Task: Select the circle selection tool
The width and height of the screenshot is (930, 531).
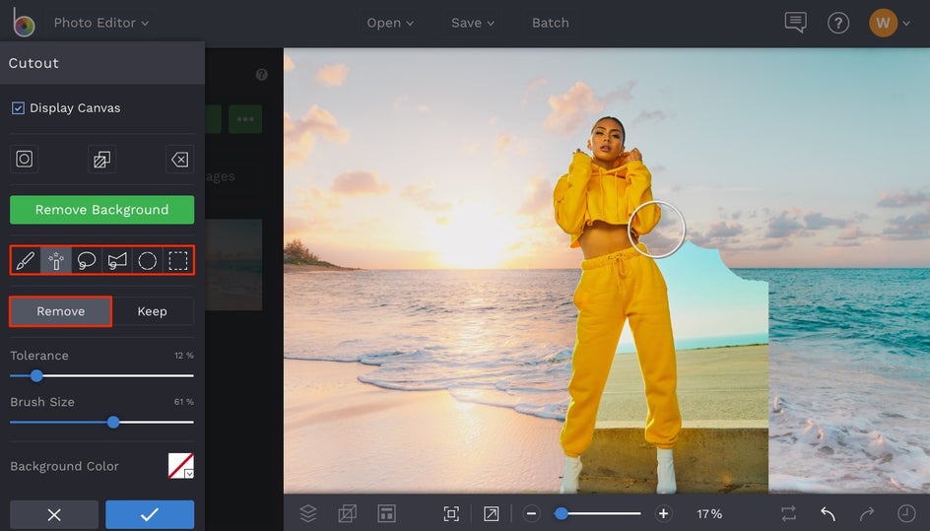Action: 148,261
